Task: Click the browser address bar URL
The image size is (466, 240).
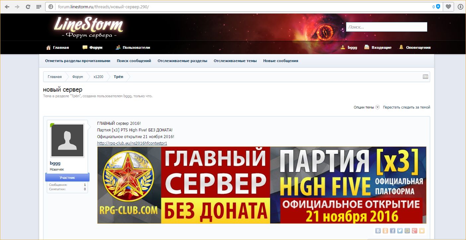Action: click(104, 7)
